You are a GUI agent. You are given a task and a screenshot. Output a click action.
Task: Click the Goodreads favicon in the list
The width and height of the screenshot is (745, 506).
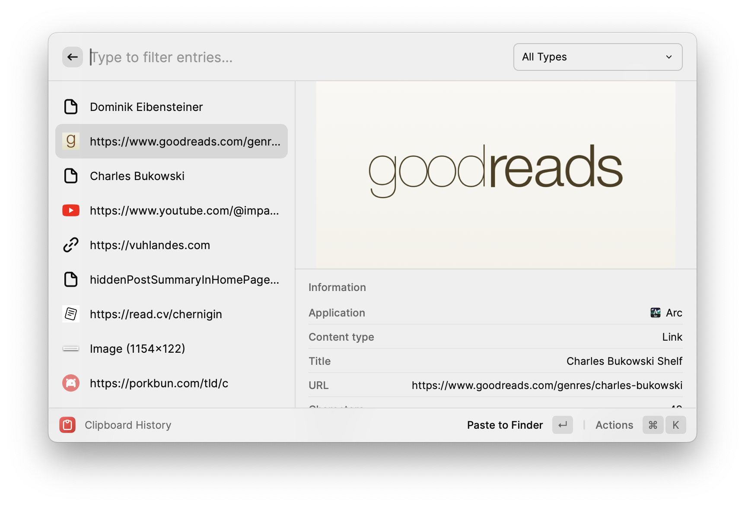point(71,141)
